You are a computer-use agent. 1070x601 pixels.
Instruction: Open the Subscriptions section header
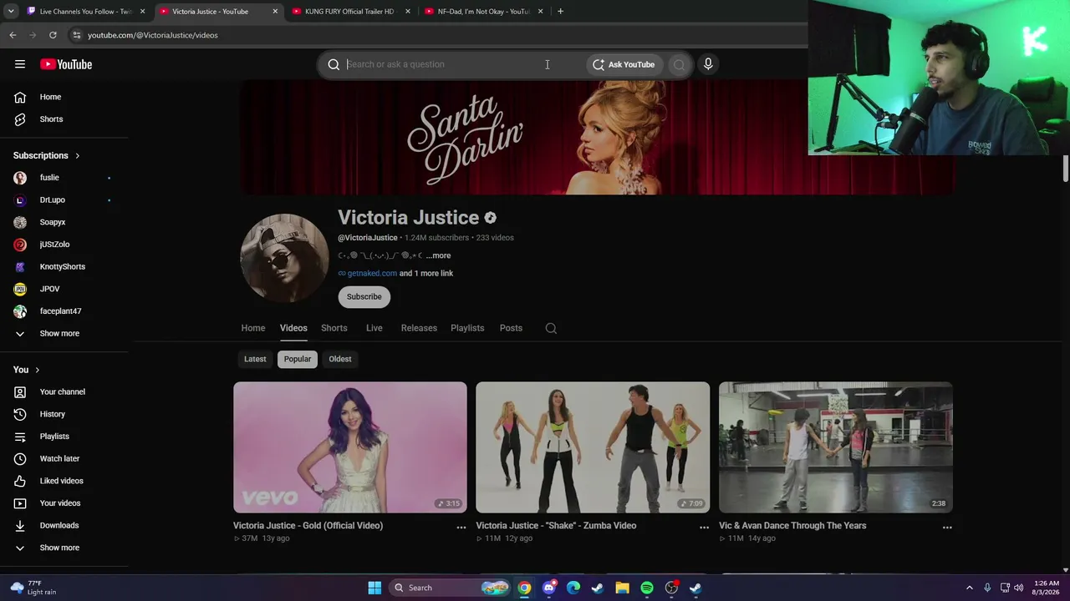[47, 155]
